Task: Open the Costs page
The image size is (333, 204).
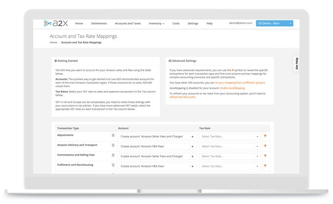Action: click(x=176, y=23)
